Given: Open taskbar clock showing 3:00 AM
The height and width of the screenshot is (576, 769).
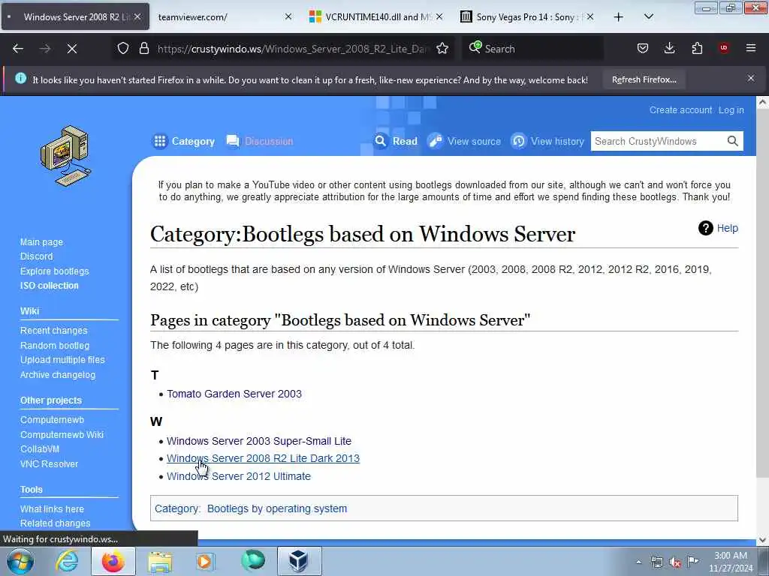Looking at the screenshot, I should point(731,562).
